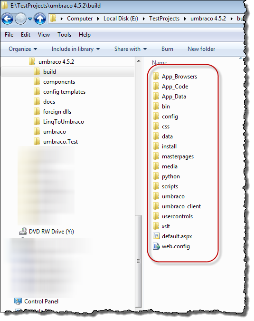Expand the Include in library dropdown

click(x=75, y=49)
